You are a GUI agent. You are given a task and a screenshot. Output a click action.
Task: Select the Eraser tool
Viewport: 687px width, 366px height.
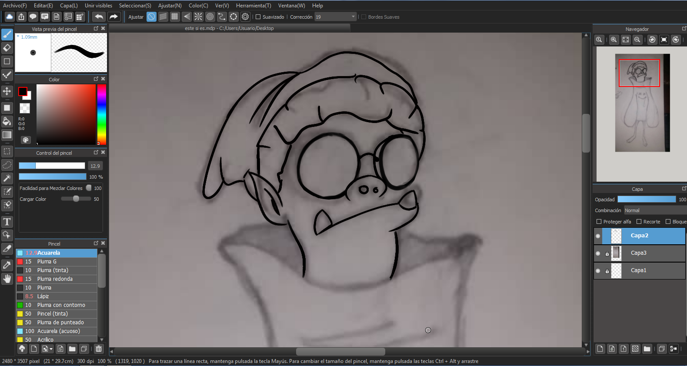pos(7,48)
